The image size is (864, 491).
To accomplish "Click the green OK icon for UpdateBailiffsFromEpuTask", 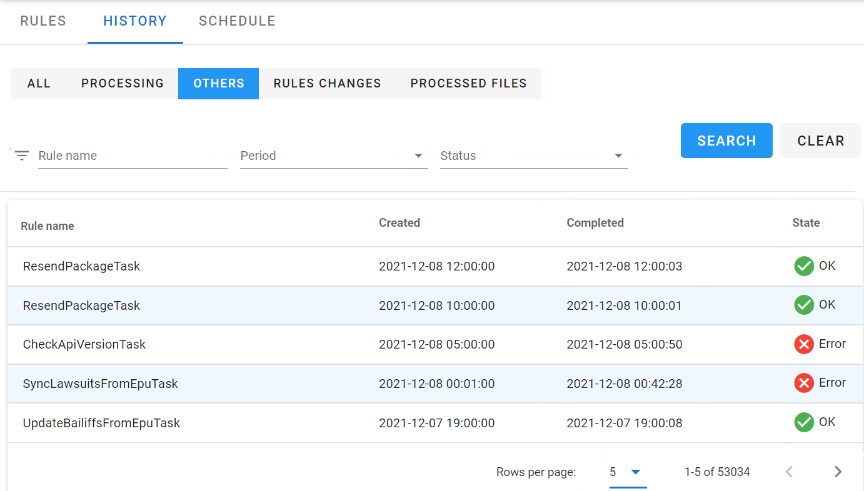I will 803,422.
